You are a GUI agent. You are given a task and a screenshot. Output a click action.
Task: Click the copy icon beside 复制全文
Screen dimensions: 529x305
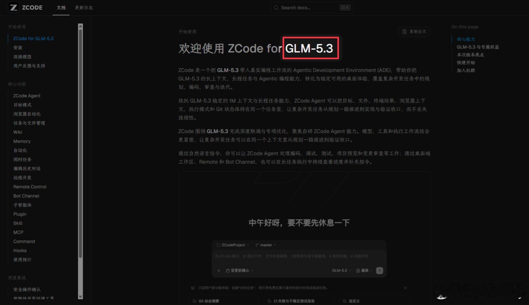[x=404, y=31]
